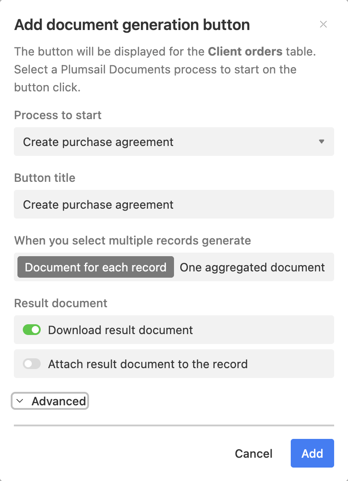
Task: Click the Process to start label
Action: (x=58, y=115)
